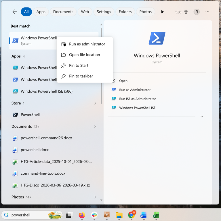Open command-line-tools.docx document
221x221 pixels.
coord(54,174)
